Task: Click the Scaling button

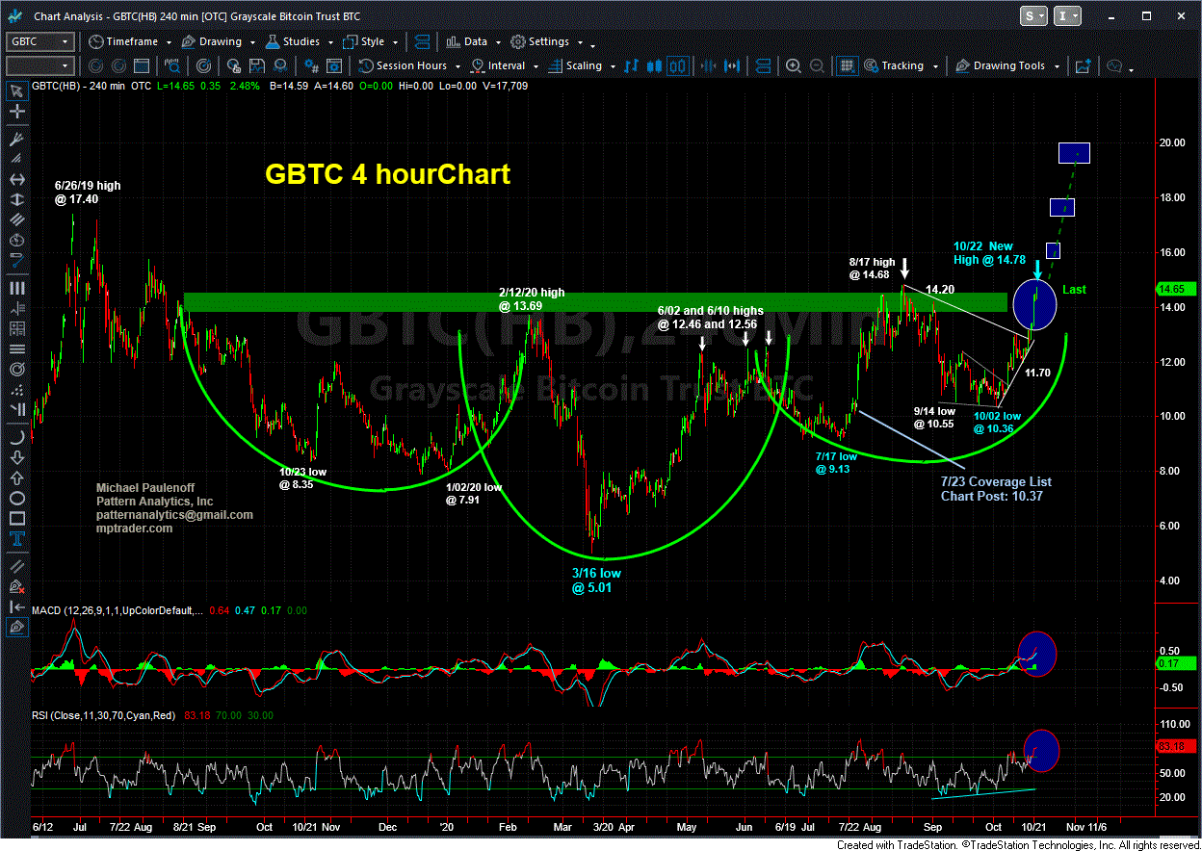Action: pos(573,65)
